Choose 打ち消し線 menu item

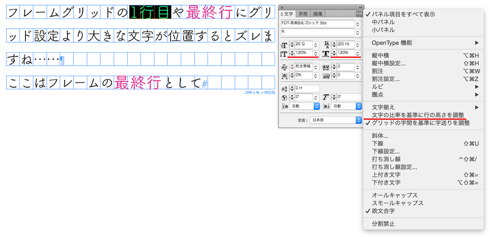point(423,159)
